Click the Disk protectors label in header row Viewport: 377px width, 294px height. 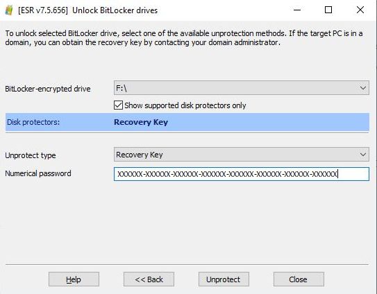pos(33,122)
